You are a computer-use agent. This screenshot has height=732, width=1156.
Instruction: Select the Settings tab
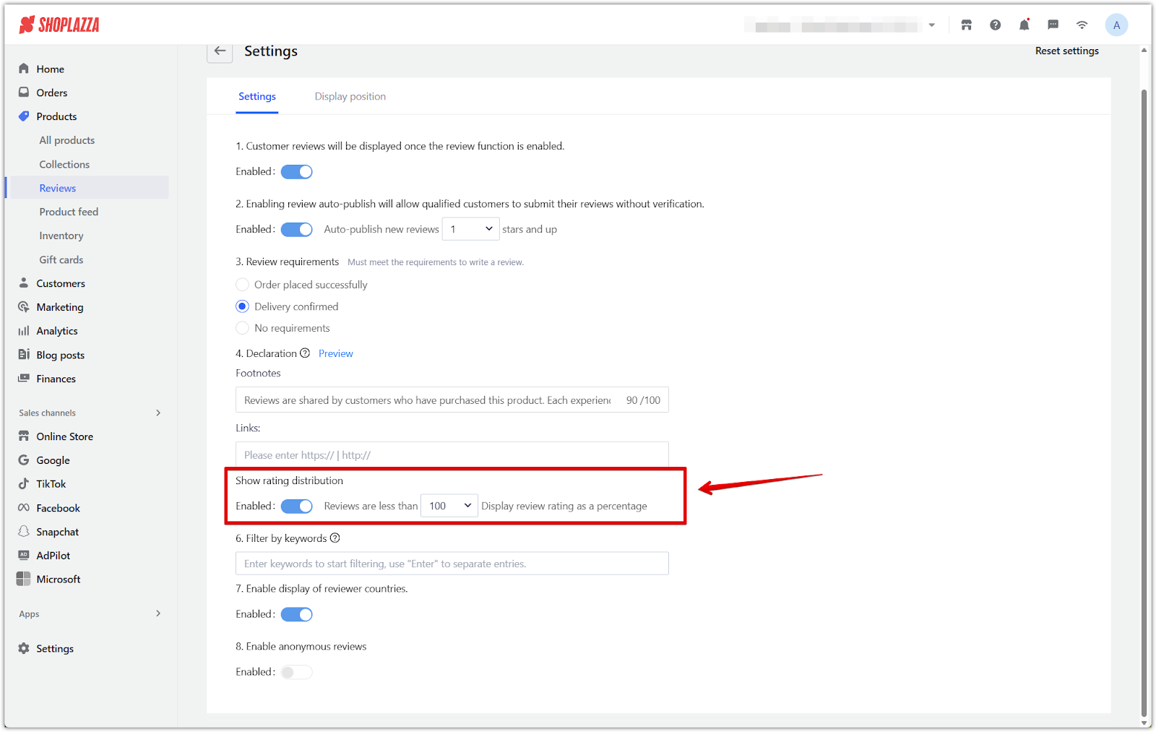tap(257, 97)
